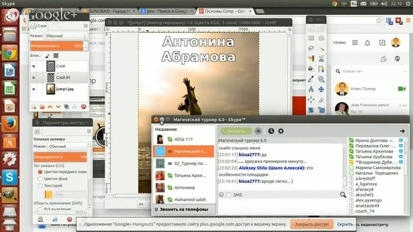Raise the selected layer with up arrow
Screen dimensions: 413x232
point(50,107)
